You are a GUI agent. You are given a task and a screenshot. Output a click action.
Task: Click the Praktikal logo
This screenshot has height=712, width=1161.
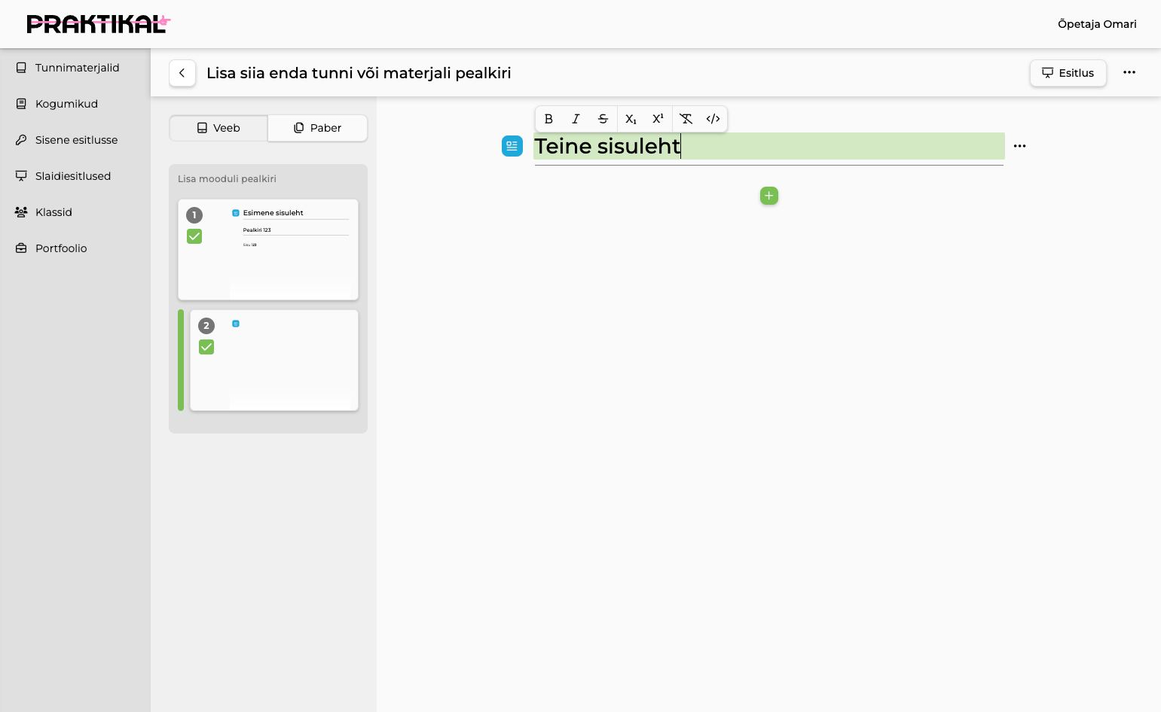(99, 24)
